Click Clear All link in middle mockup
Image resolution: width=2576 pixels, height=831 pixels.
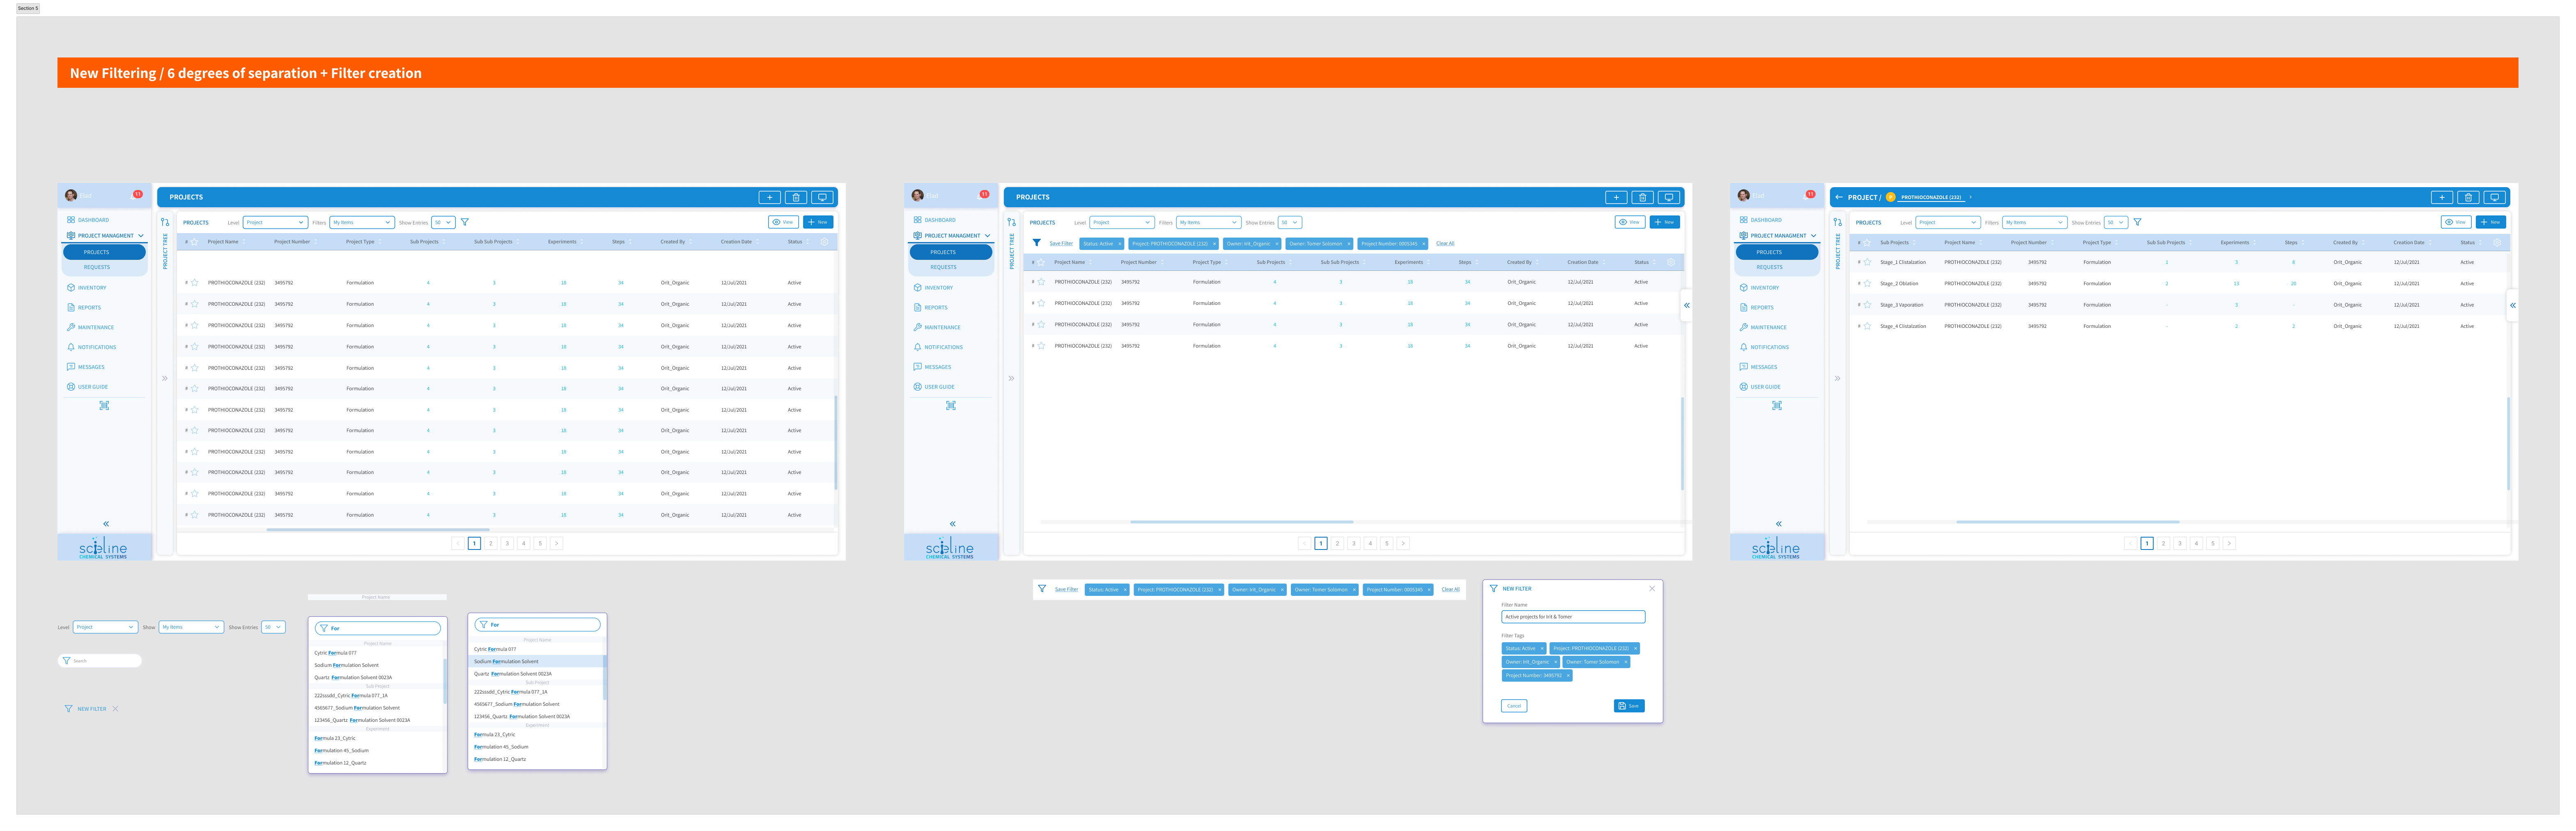tap(1445, 244)
